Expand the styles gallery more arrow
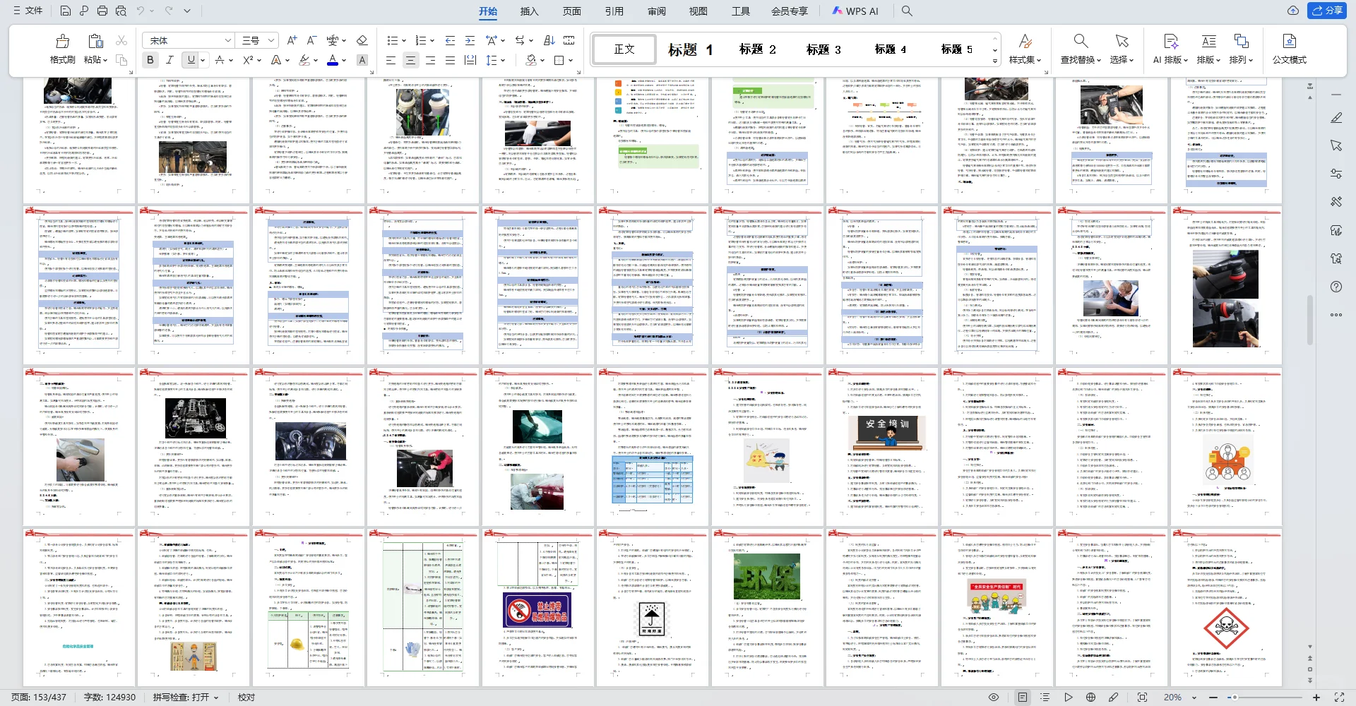1356x706 pixels. 995,61
